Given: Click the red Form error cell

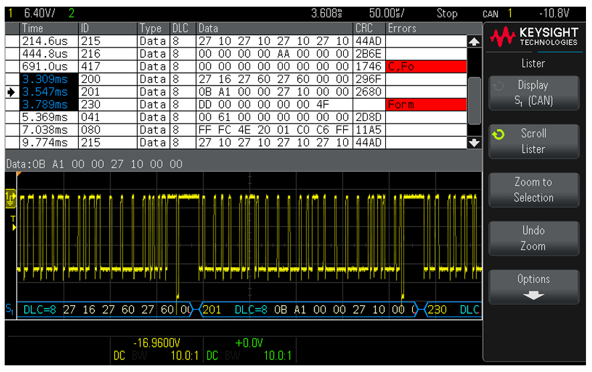Looking at the screenshot, I should tap(426, 105).
